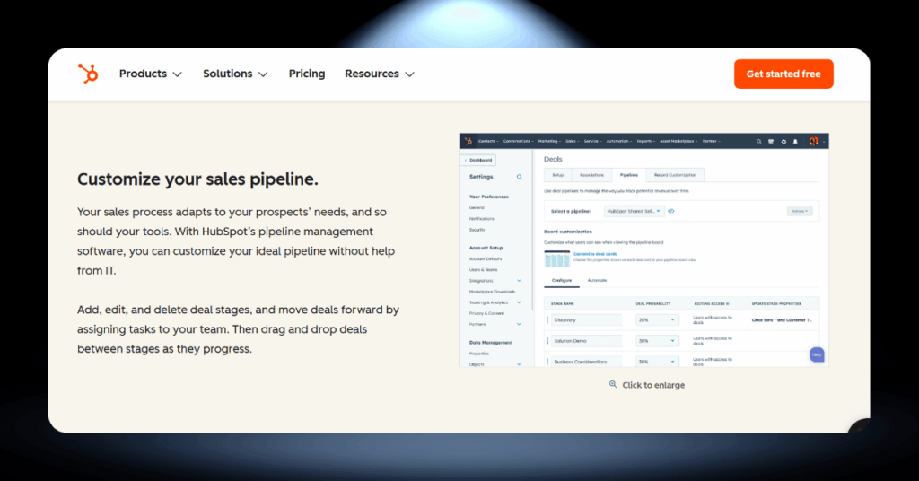Click the deal cards board thumbnail

(x=556, y=258)
